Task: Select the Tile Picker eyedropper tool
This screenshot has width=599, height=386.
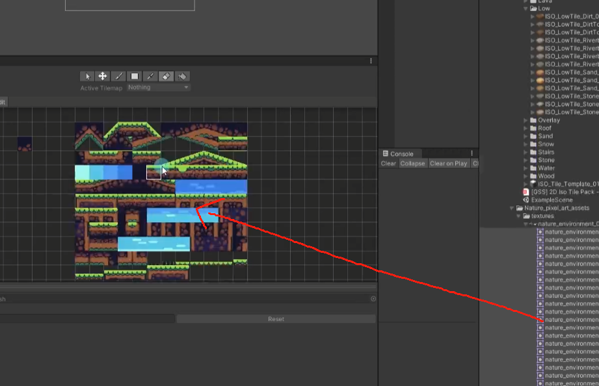Action: tap(149, 76)
